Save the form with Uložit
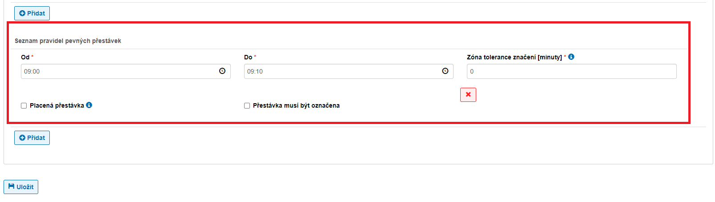 (x=21, y=187)
